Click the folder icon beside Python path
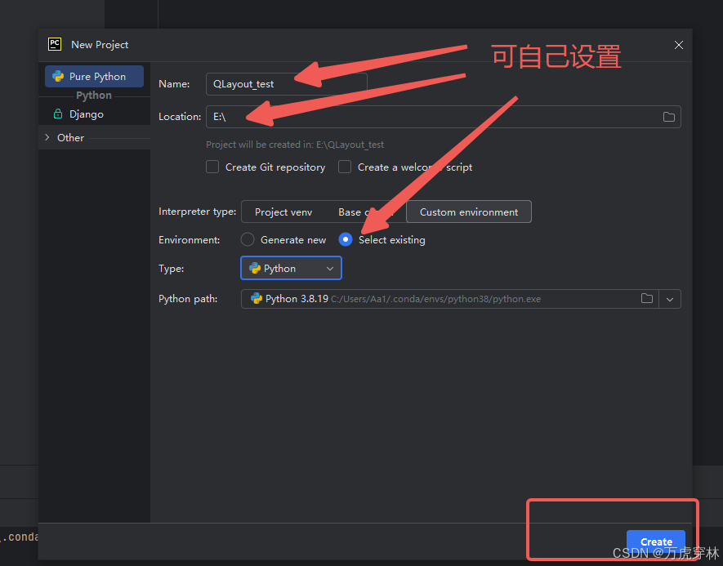 pos(647,299)
